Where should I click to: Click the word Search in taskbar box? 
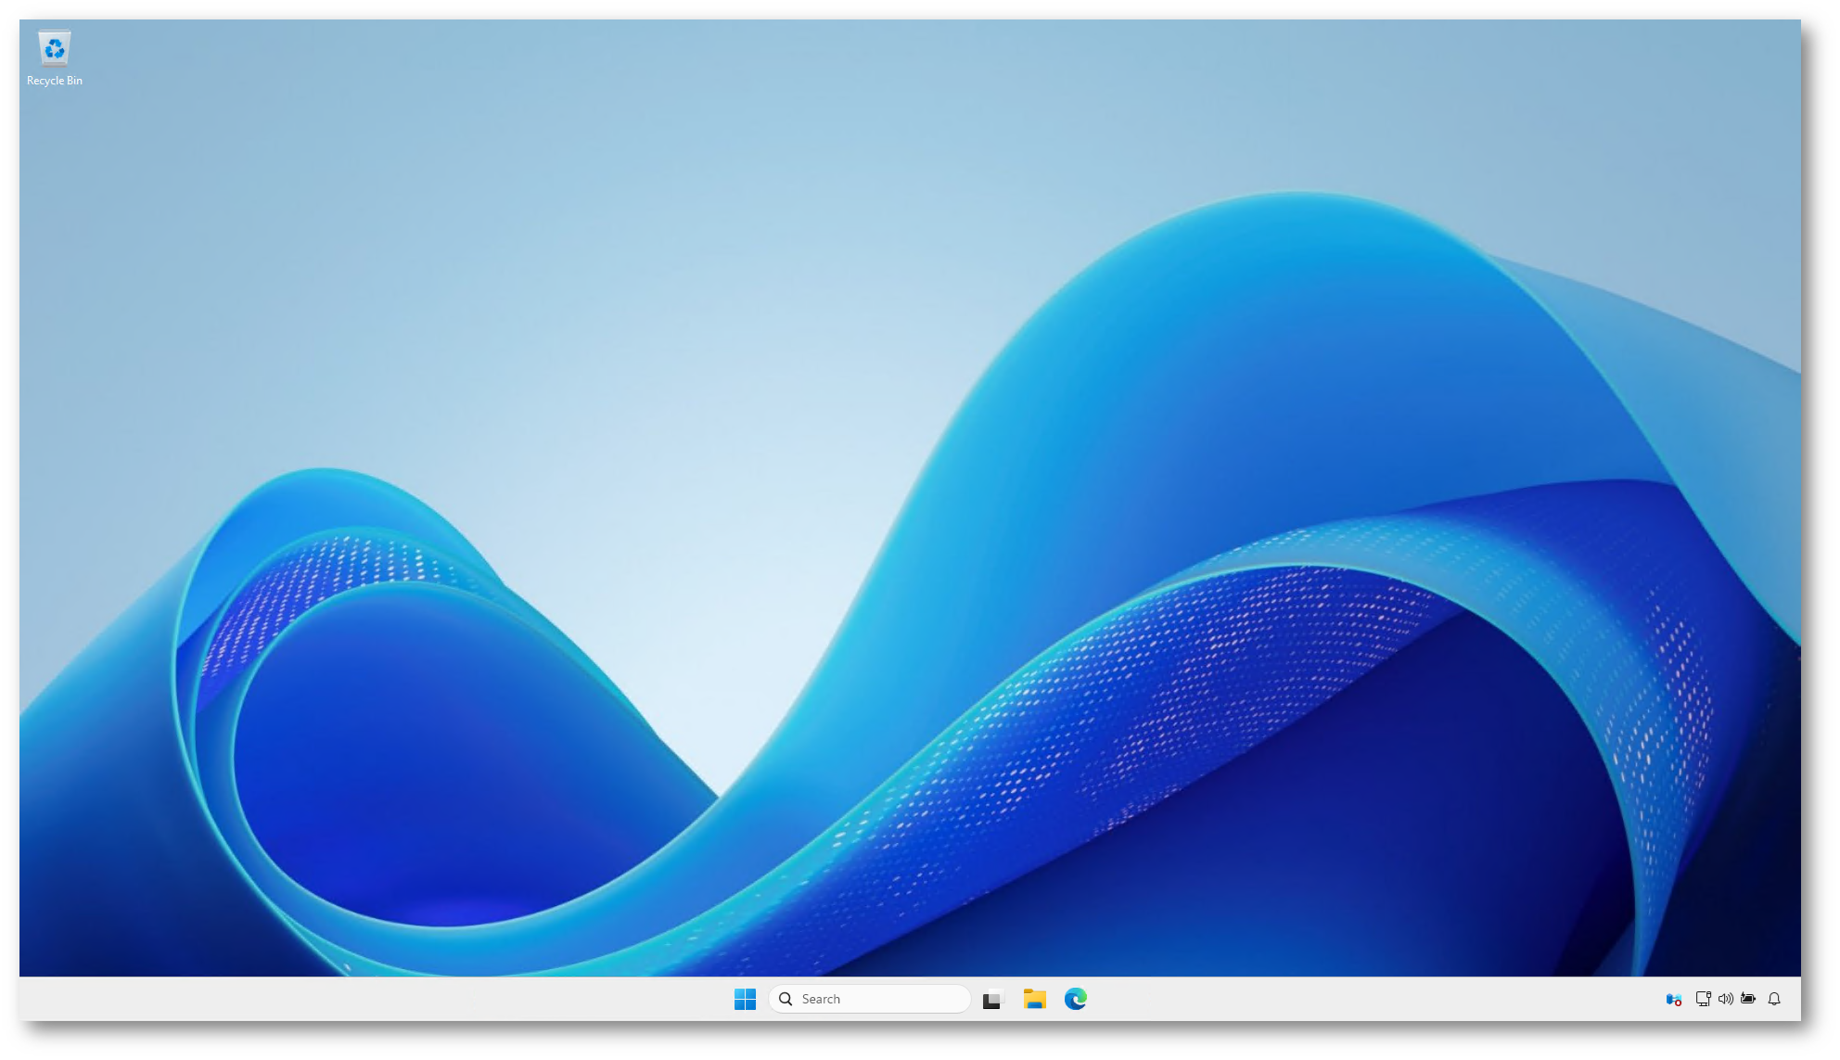coord(821,999)
